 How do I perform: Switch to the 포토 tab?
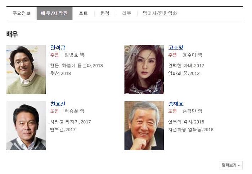tap(84, 13)
